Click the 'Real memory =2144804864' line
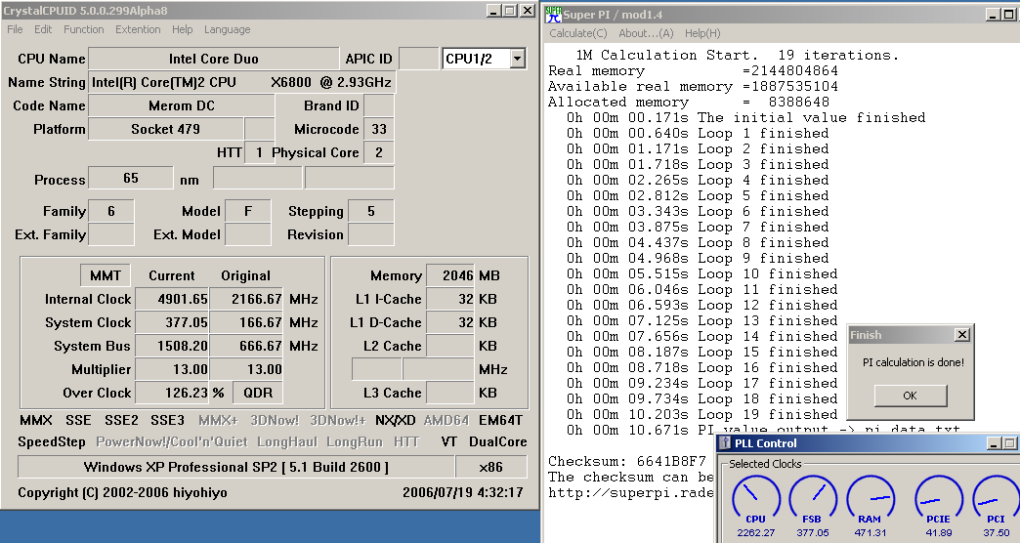This screenshot has height=543, width=1020. coord(693,71)
